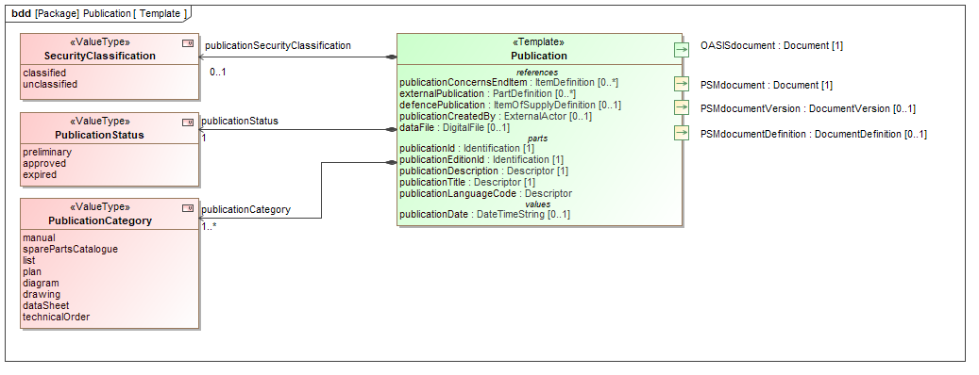Click the 'approved' status literal
This screenshot has width=979, height=375.
[44, 163]
